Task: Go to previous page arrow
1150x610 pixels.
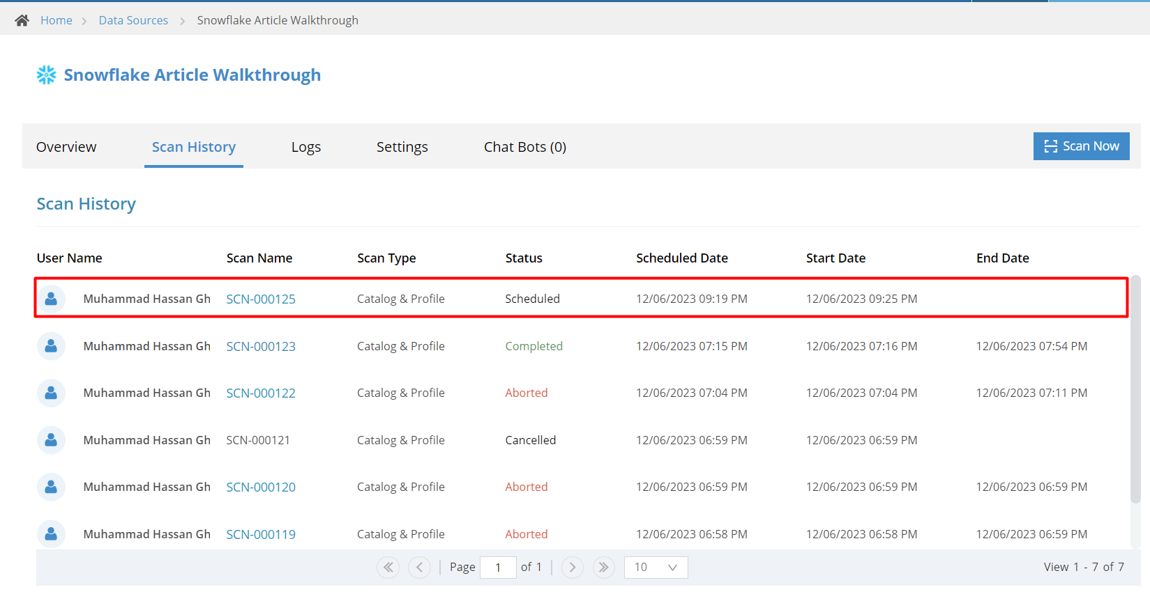Action: 419,568
